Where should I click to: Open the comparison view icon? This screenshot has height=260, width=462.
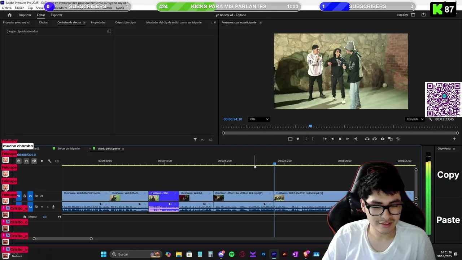pyautogui.click(x=390, y=139)
